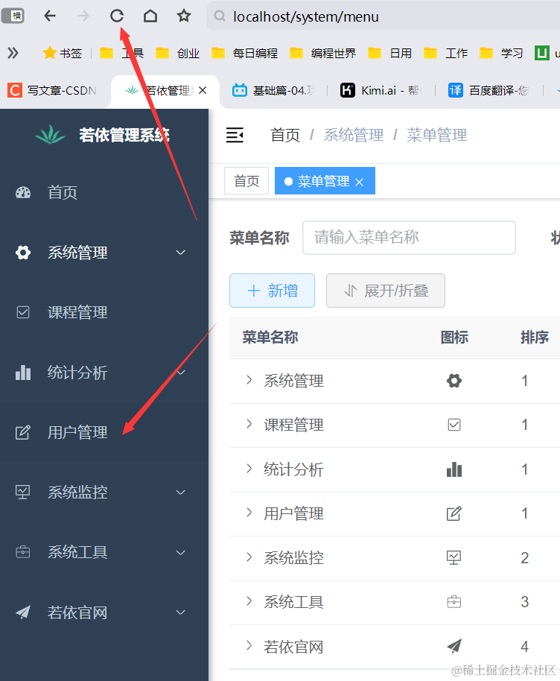Click the 展开/折叠 button
This screenshot has width=560, height=681.
(x=385, y=291)
